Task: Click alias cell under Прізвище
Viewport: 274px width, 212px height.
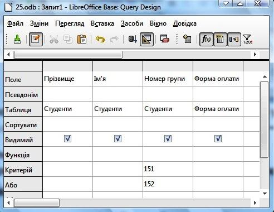Action: (x=67, y=94)
